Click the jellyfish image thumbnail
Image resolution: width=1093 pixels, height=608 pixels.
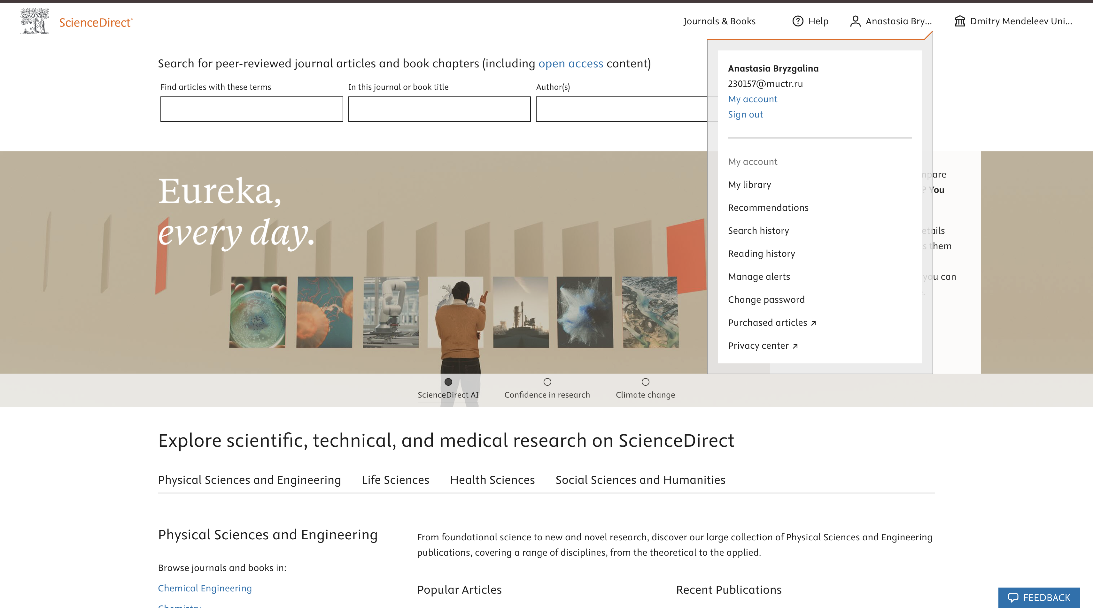325,312
